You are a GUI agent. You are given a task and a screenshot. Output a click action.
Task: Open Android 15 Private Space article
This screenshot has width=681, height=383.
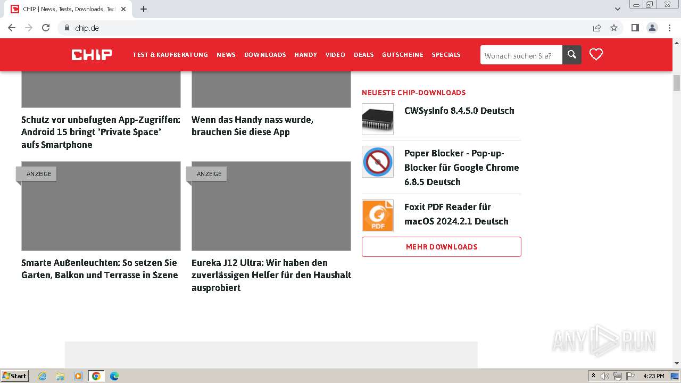coord(101,132)
